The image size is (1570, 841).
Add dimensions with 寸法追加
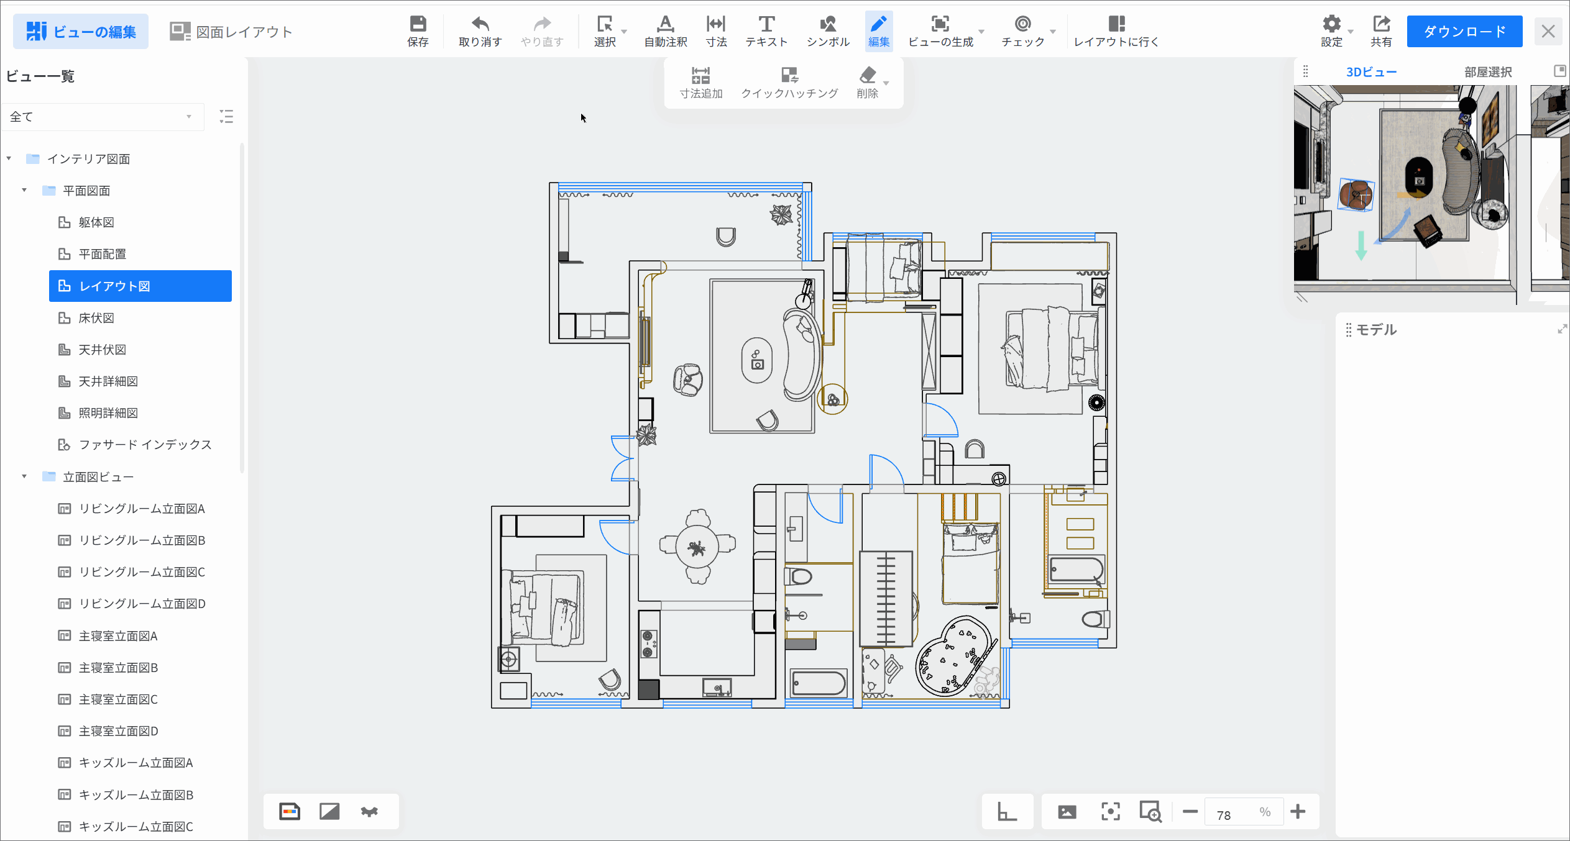click(x=701, y=83)
